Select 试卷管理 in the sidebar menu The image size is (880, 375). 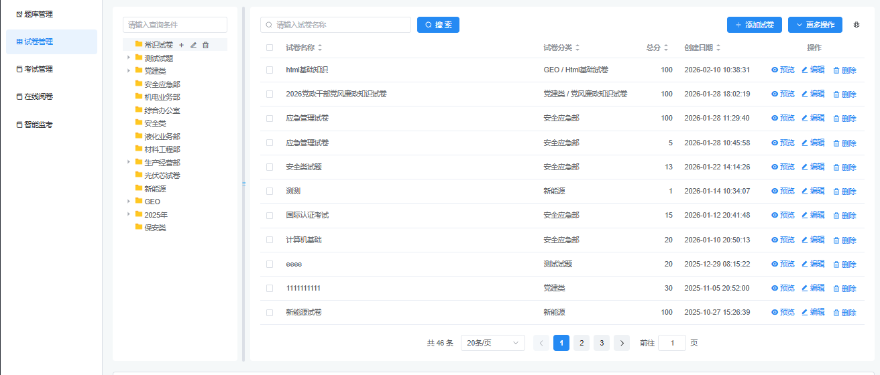52,42
